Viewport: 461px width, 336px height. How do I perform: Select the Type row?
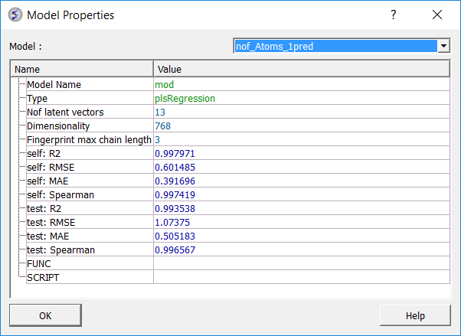tap(238, 98)
